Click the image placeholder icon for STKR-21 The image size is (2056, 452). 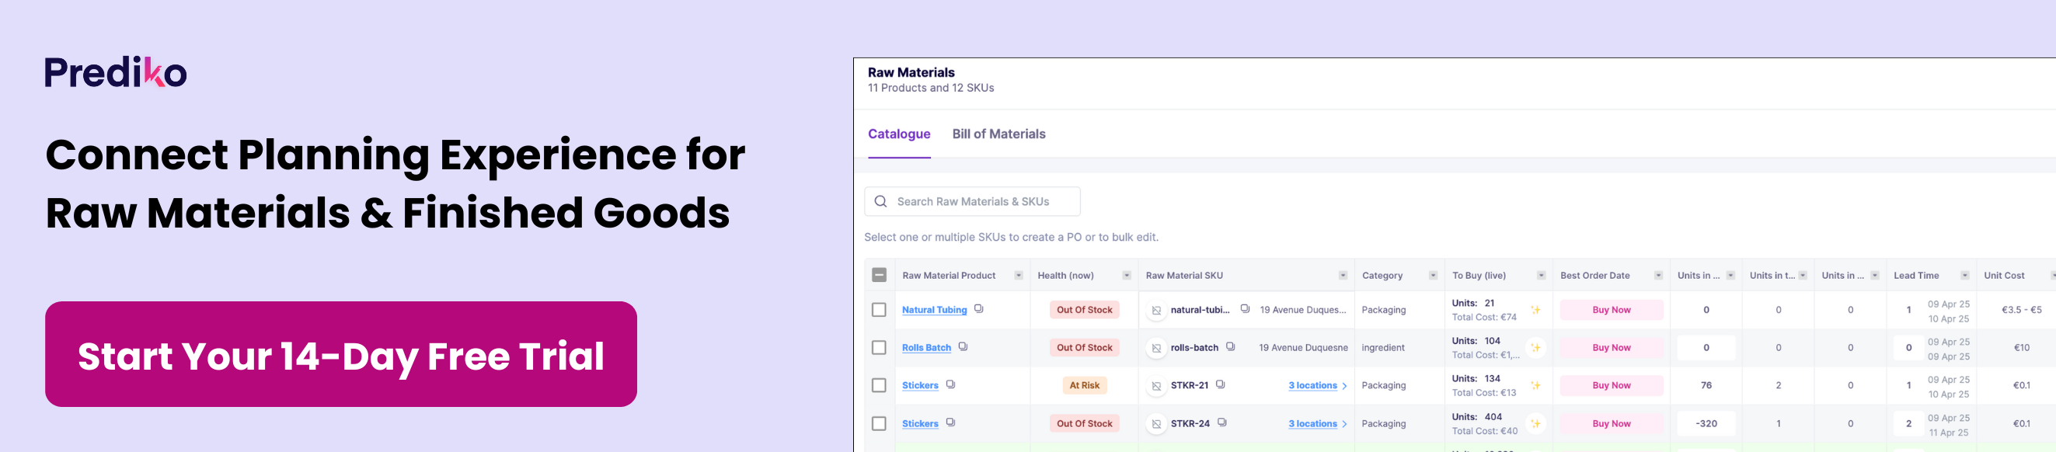pyautogui.click(x=1155, y=386)
